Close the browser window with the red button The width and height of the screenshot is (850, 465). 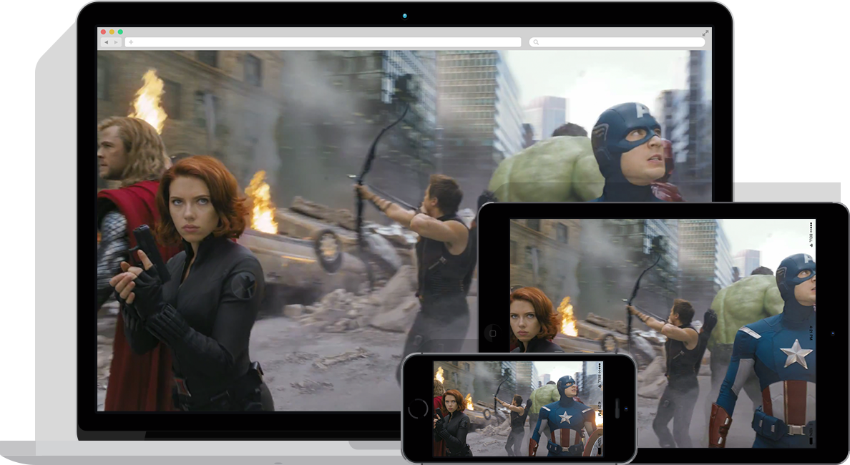[104, 32]
